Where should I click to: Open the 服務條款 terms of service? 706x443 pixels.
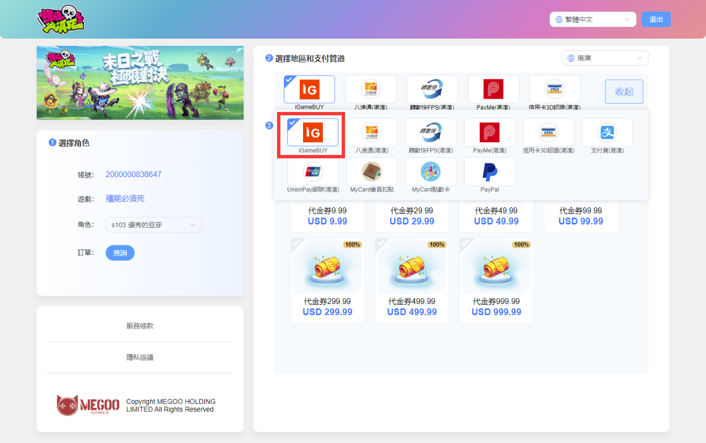coord(140,326)
